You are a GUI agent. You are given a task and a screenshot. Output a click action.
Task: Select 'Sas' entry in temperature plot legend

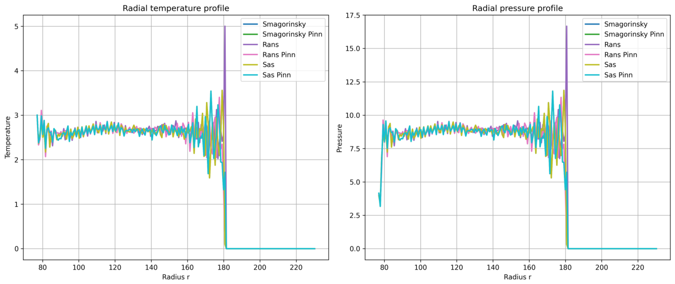coord(268,65)
